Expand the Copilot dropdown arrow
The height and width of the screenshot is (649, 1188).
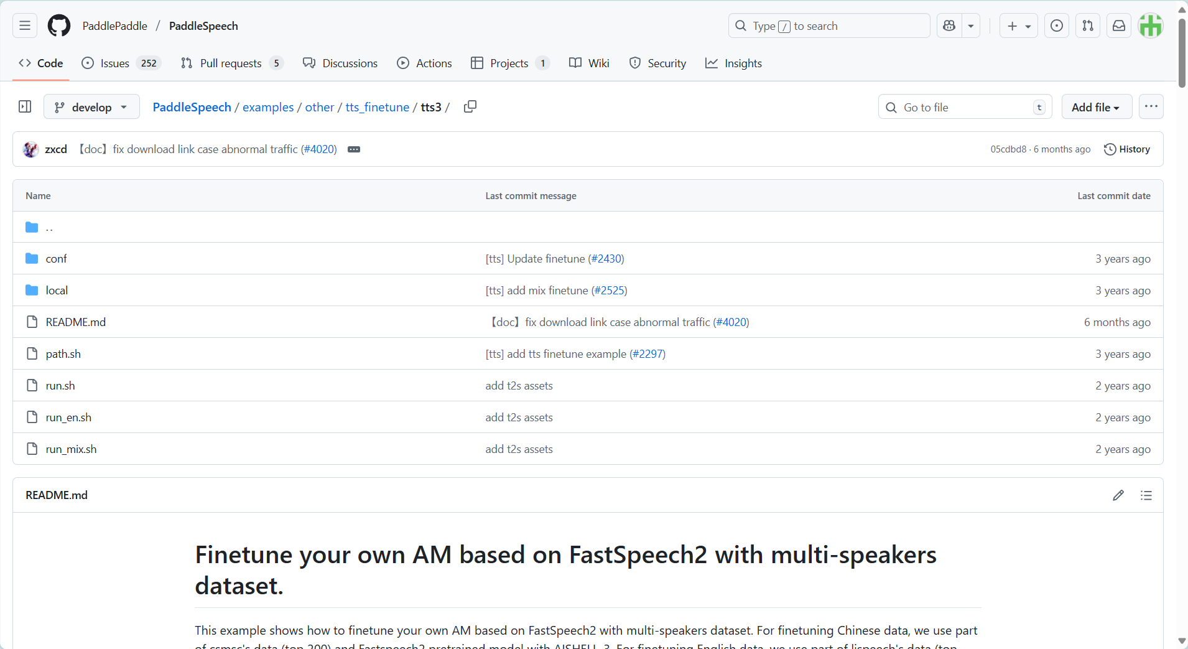(x=971, y=26)
